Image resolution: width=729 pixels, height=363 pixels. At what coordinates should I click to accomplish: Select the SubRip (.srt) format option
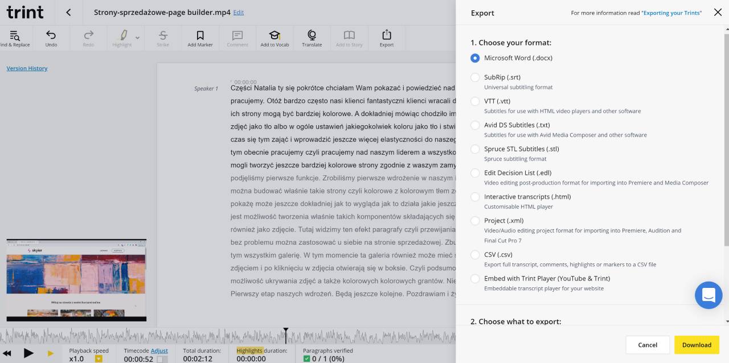[475, 77]
